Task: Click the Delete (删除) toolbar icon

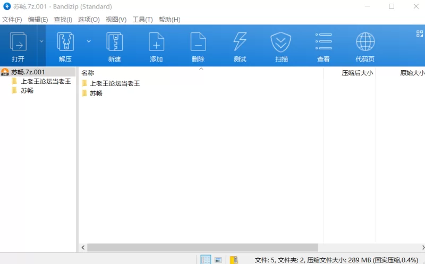Action: click(198, 42)
